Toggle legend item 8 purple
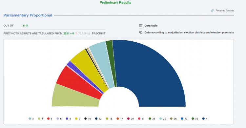The height and width of the screenshot is (128, 246). [69, 119]
